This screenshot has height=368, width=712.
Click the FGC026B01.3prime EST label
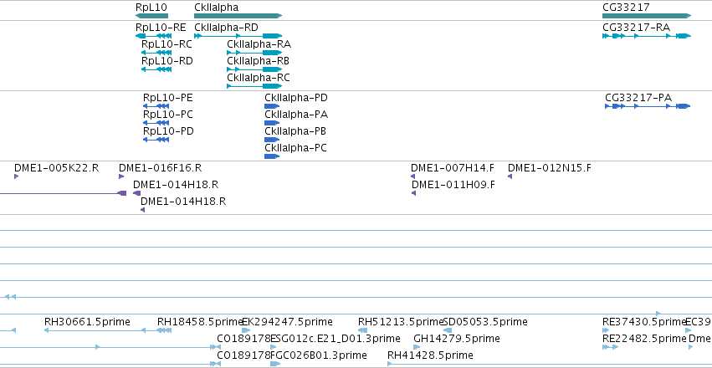pos(318,355)
